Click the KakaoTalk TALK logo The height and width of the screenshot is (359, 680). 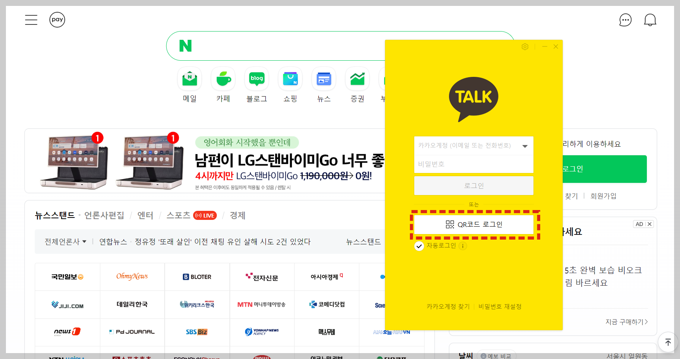(473, 99)
